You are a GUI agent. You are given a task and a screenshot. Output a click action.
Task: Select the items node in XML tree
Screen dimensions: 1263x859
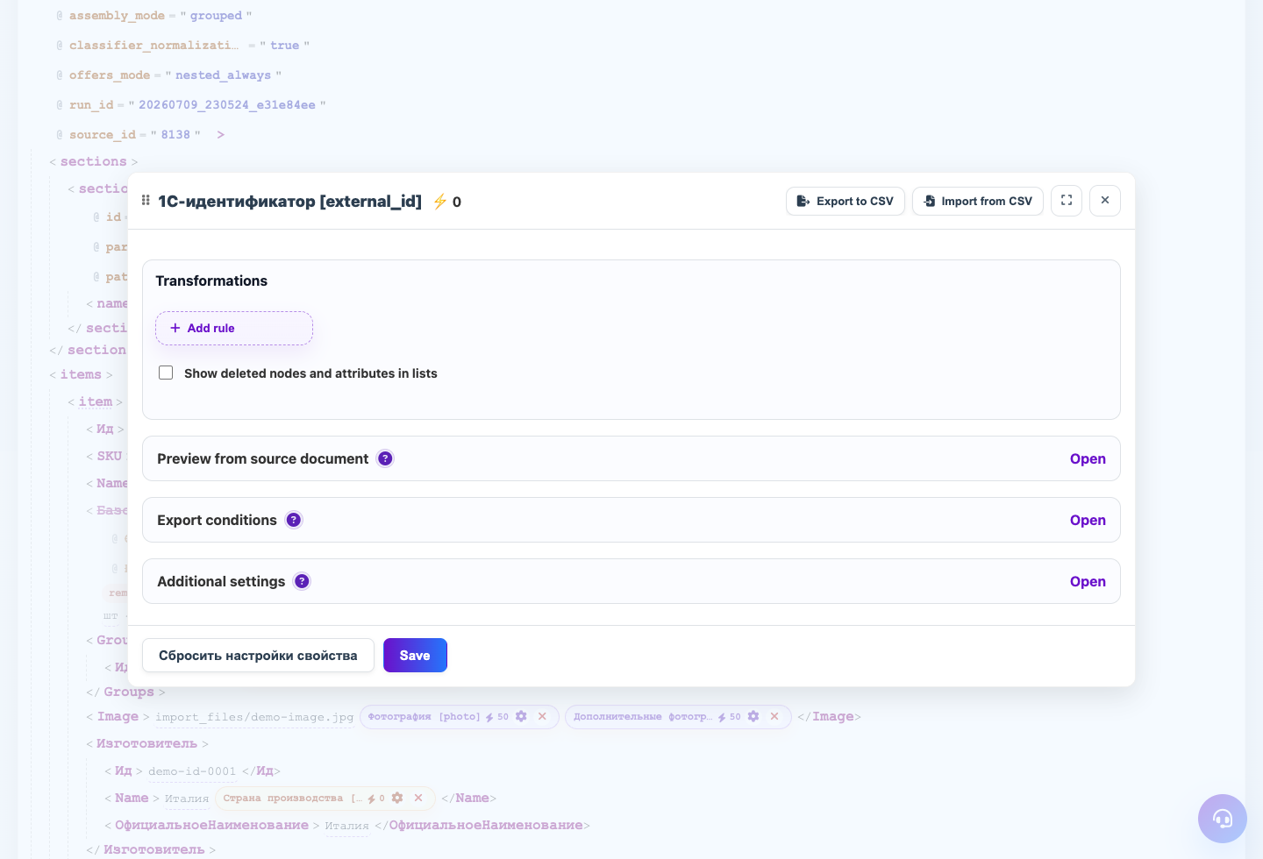pyautogui.click(x=81, y=374)
